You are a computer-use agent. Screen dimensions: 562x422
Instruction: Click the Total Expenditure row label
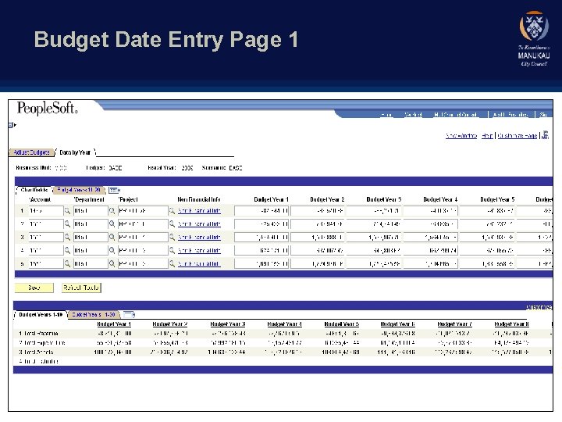point(44,343)
